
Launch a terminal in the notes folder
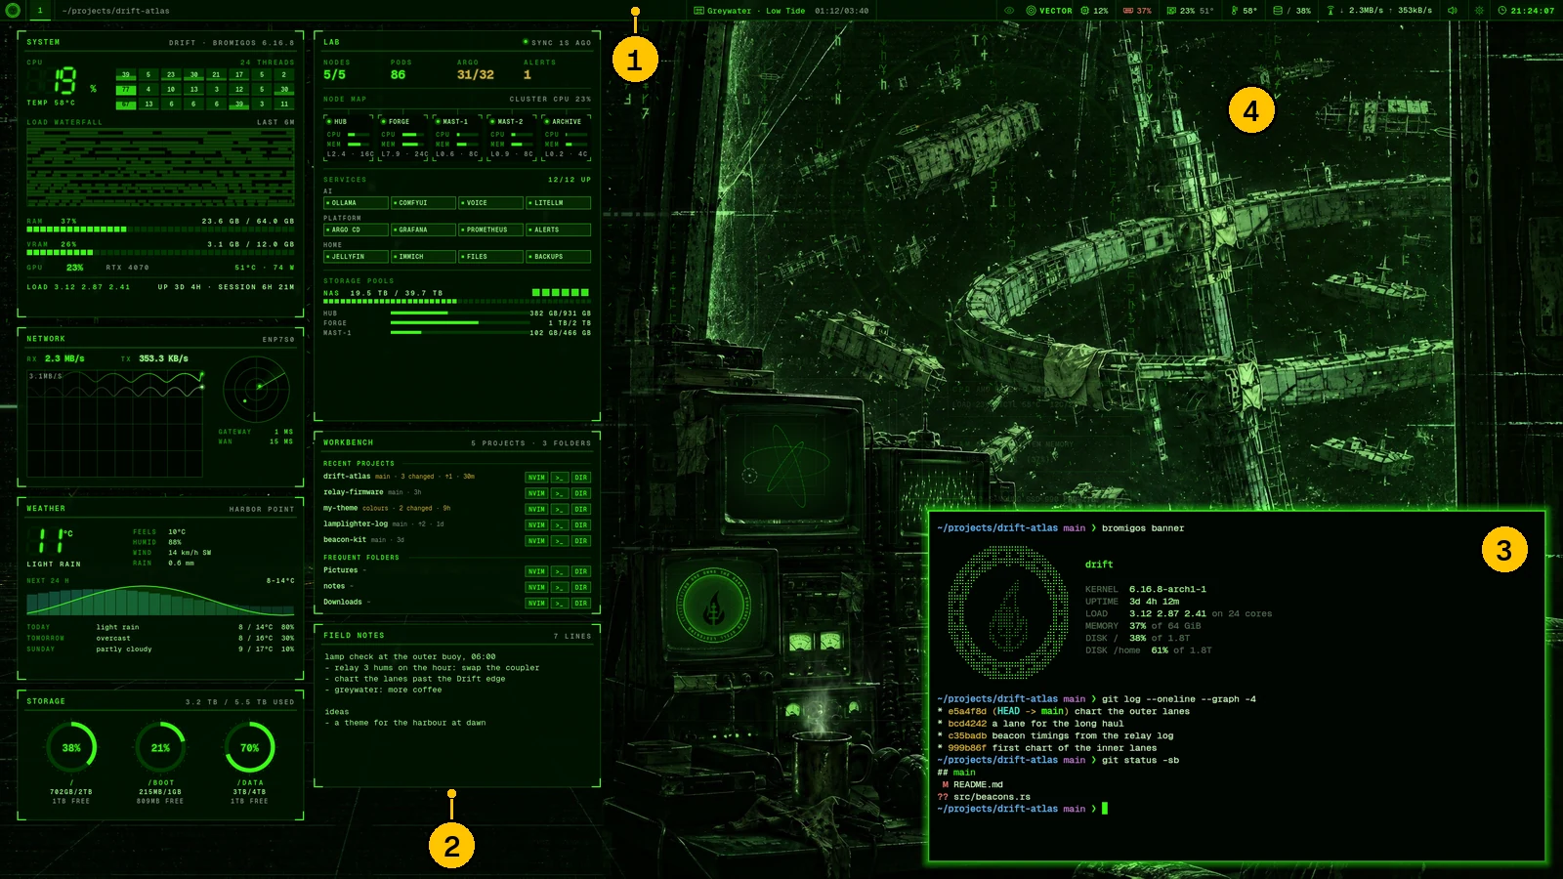tap(560, 587)
